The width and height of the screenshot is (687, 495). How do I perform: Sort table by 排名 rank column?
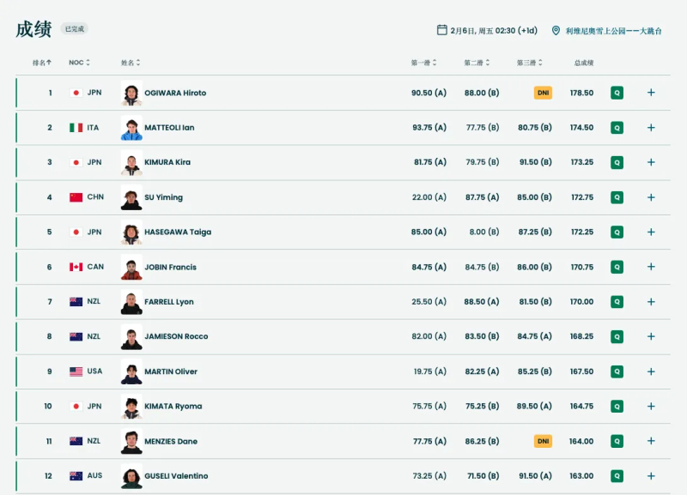coord(42,63)
